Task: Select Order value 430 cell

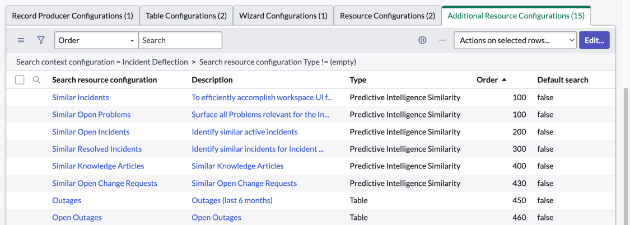Action: click(519, 183)
